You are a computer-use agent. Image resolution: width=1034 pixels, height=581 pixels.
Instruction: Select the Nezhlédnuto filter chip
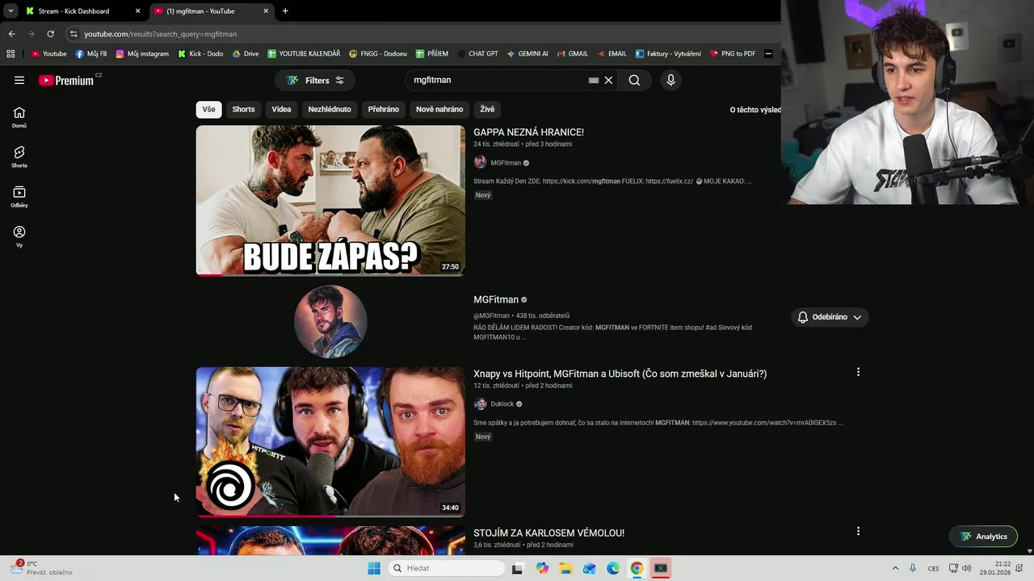point(330,109)
